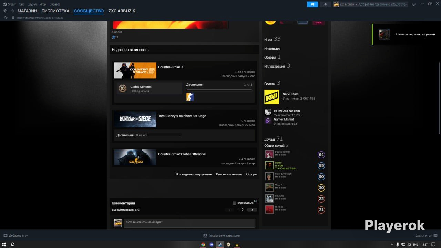Open comments page 2
Screen dimensions: 441x248
[243, 210]
